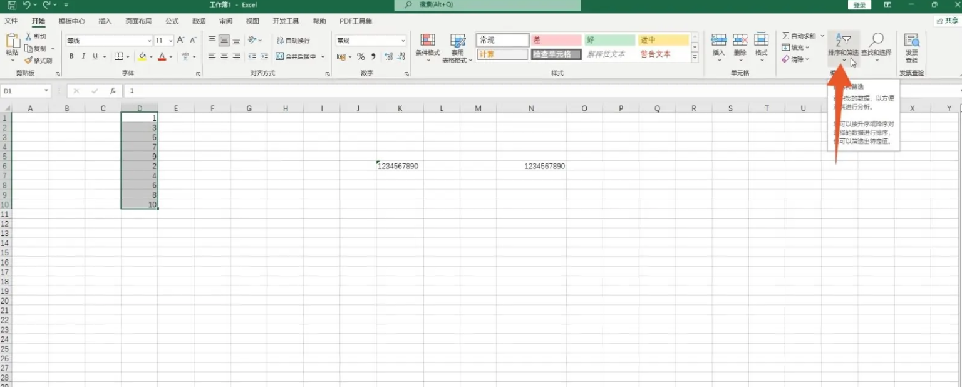The height and width of the screenshot is (387, 962).
Task: Apply the yellow fill color bucket
Action: pos(142,56)
